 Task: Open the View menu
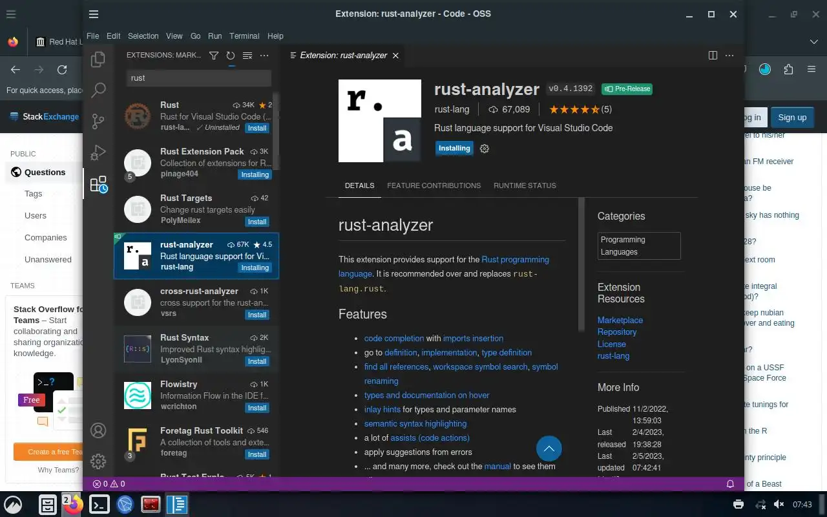click(x=174, y=36)
